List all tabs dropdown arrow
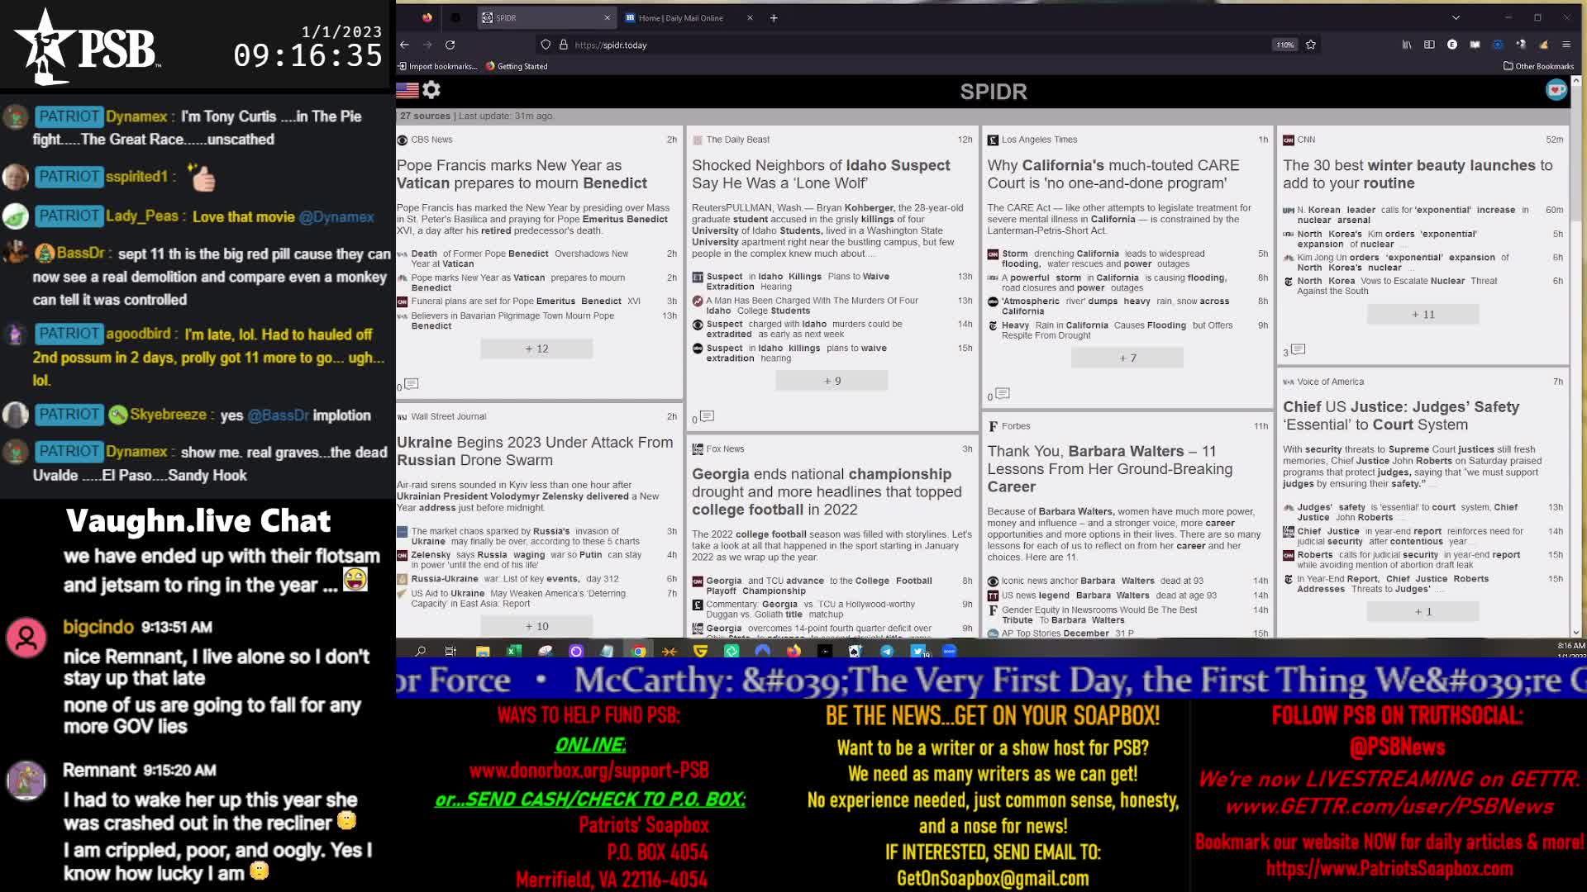The image size is (1587, 892). [1456, 17]
